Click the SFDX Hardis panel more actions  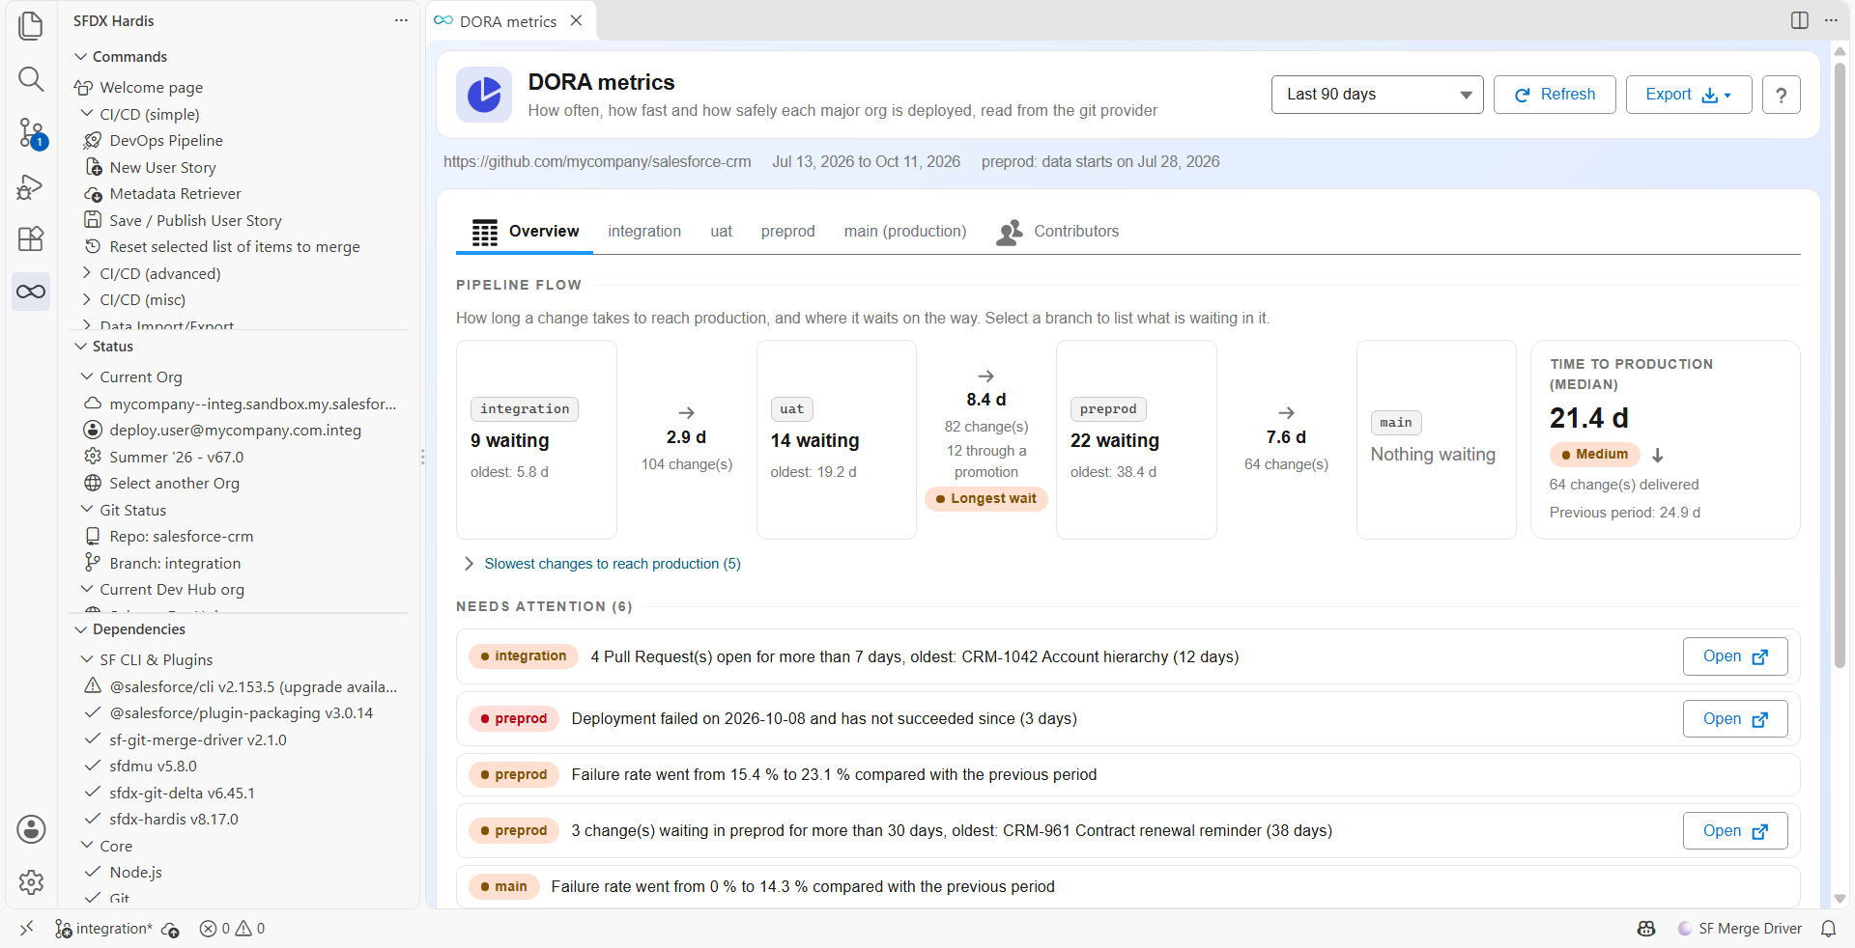point(401,20)
